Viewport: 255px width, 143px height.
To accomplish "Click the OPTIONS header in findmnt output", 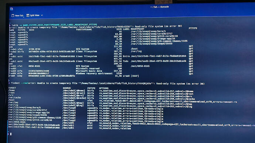I will click(104, 88).
